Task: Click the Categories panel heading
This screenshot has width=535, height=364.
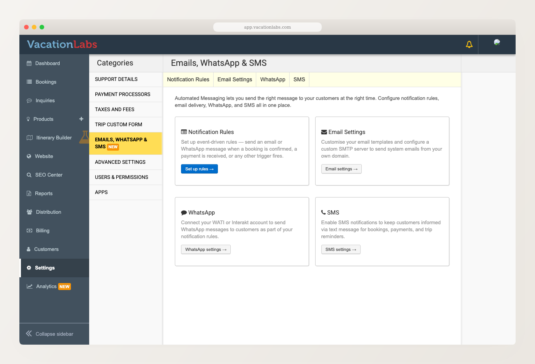Action: click(115, 63)
